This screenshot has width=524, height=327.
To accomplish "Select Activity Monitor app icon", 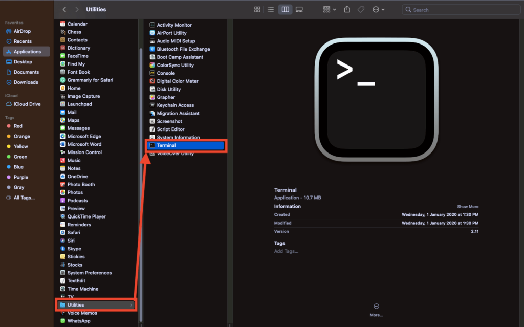I will pos(152,25).
